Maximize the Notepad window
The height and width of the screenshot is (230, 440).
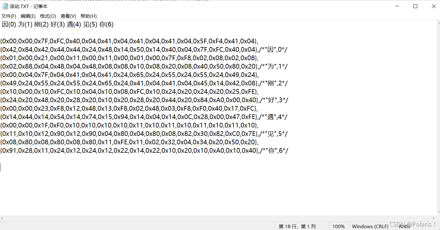pos(415,6)
